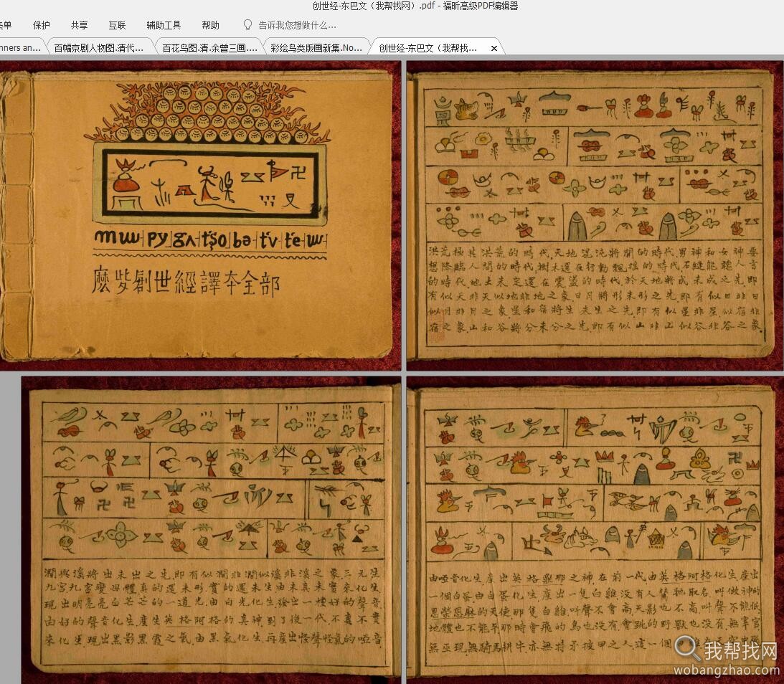The image size is (784, 684).
Task: Click the lightbulb tell-me icon
Action: [247, 24]
